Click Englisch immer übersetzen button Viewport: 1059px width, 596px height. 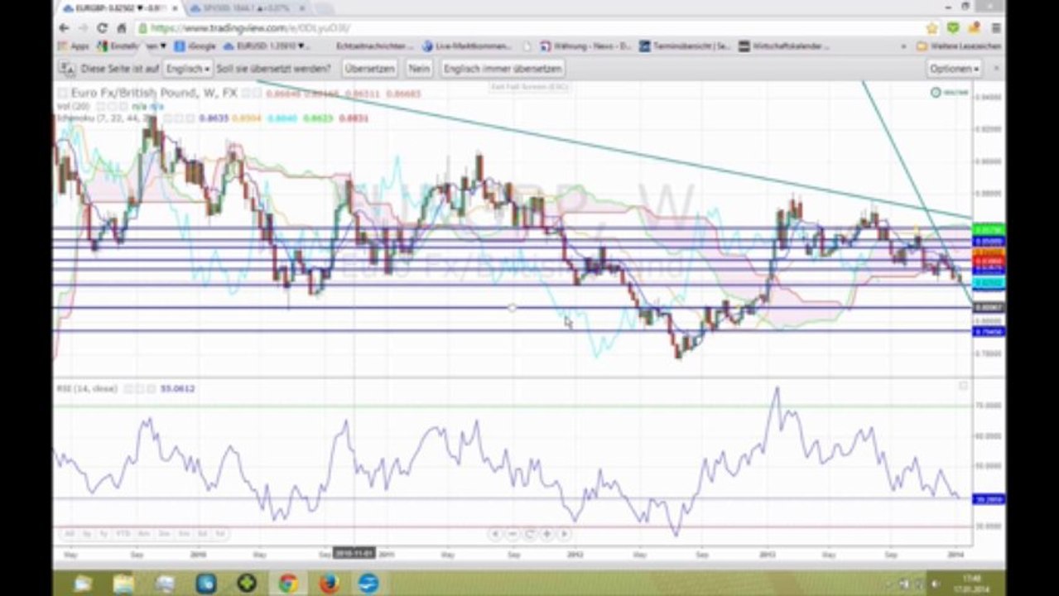(503, 69)
